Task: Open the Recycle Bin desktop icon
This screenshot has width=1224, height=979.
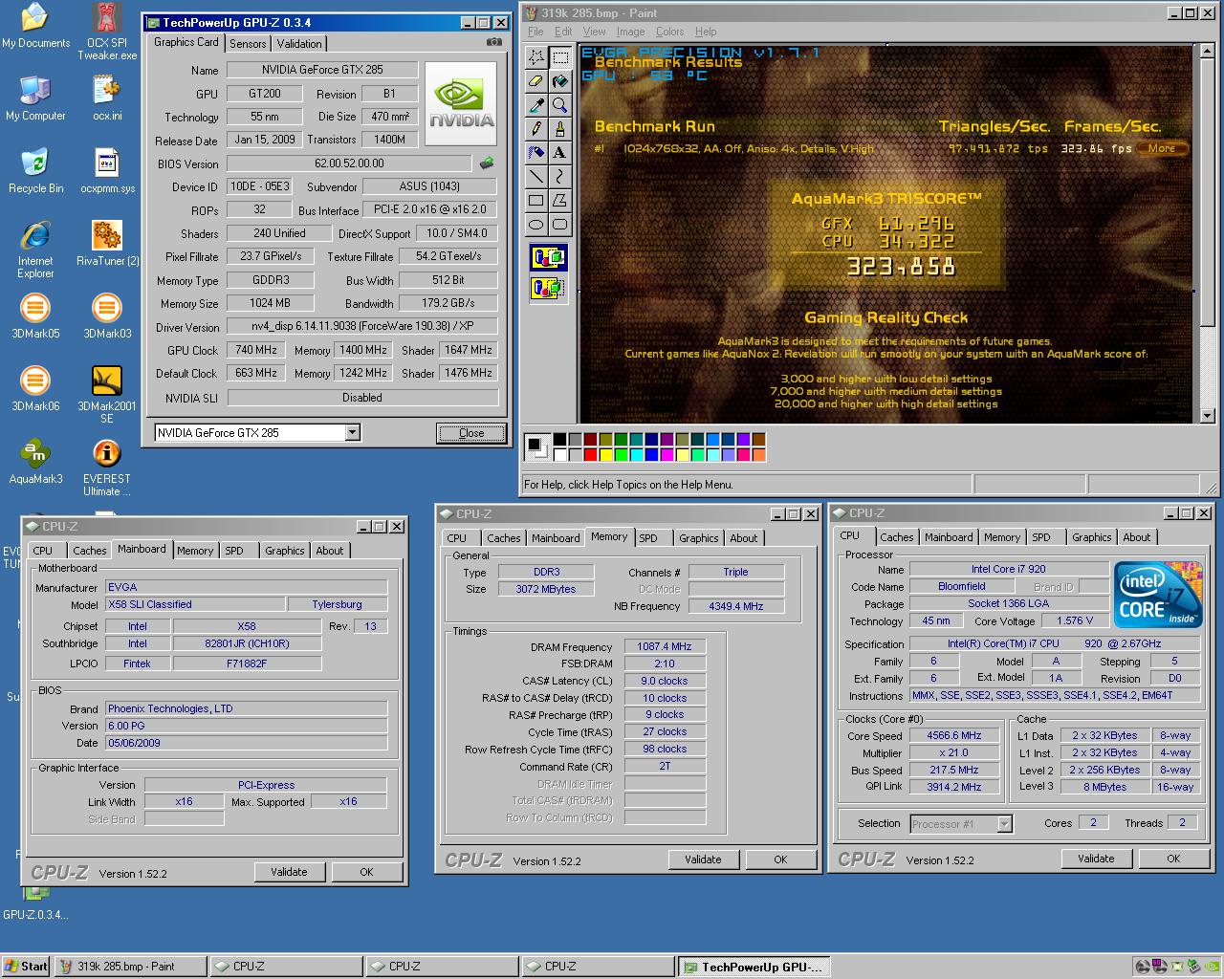Action: (35, 170)
